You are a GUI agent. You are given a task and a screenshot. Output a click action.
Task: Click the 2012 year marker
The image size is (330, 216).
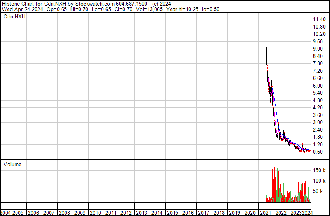126,213
